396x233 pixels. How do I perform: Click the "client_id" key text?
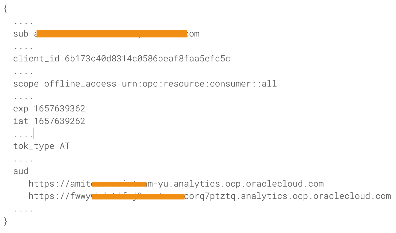click(x=36, y=59)
